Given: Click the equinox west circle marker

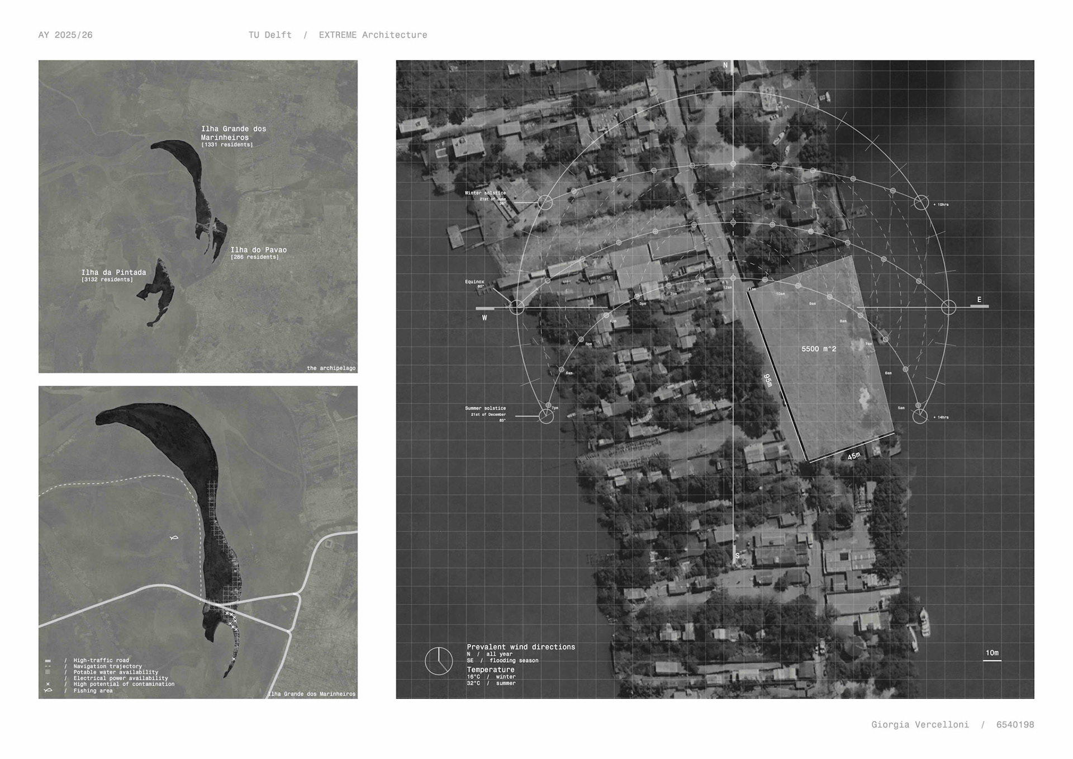Looking at the screenshot, I should click(x=517, y=307).
